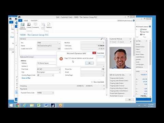164x123 pixels.
Task: Collapse the Address & Contact FastTab
Action: [104, 57]
